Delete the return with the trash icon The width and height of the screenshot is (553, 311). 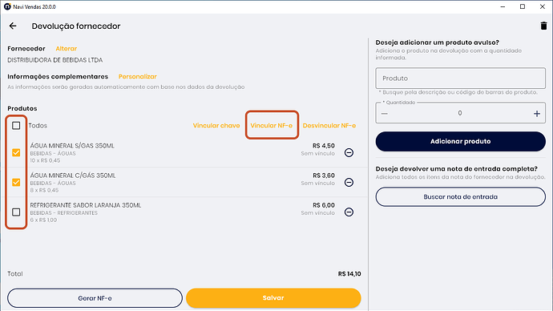tap(543, 26)
